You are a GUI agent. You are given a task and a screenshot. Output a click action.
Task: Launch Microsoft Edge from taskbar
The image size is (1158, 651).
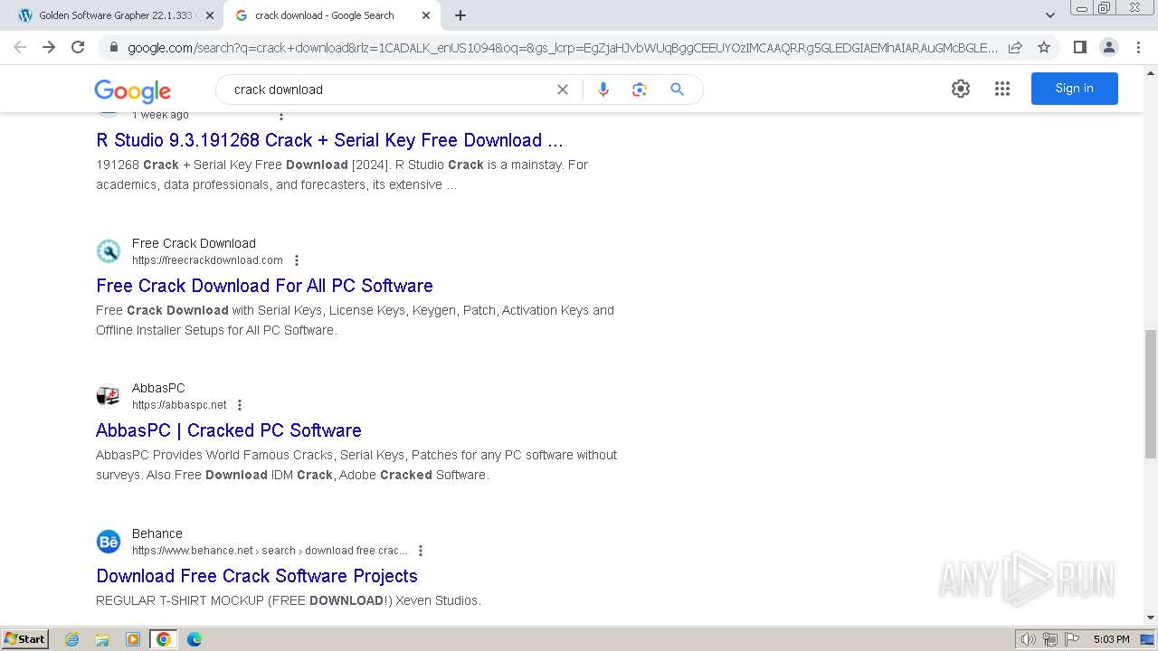[x=195, y=639]
